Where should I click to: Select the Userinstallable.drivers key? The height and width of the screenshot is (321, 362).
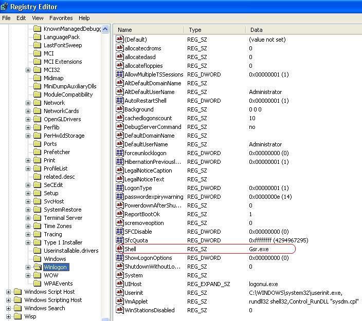point(71,251)
